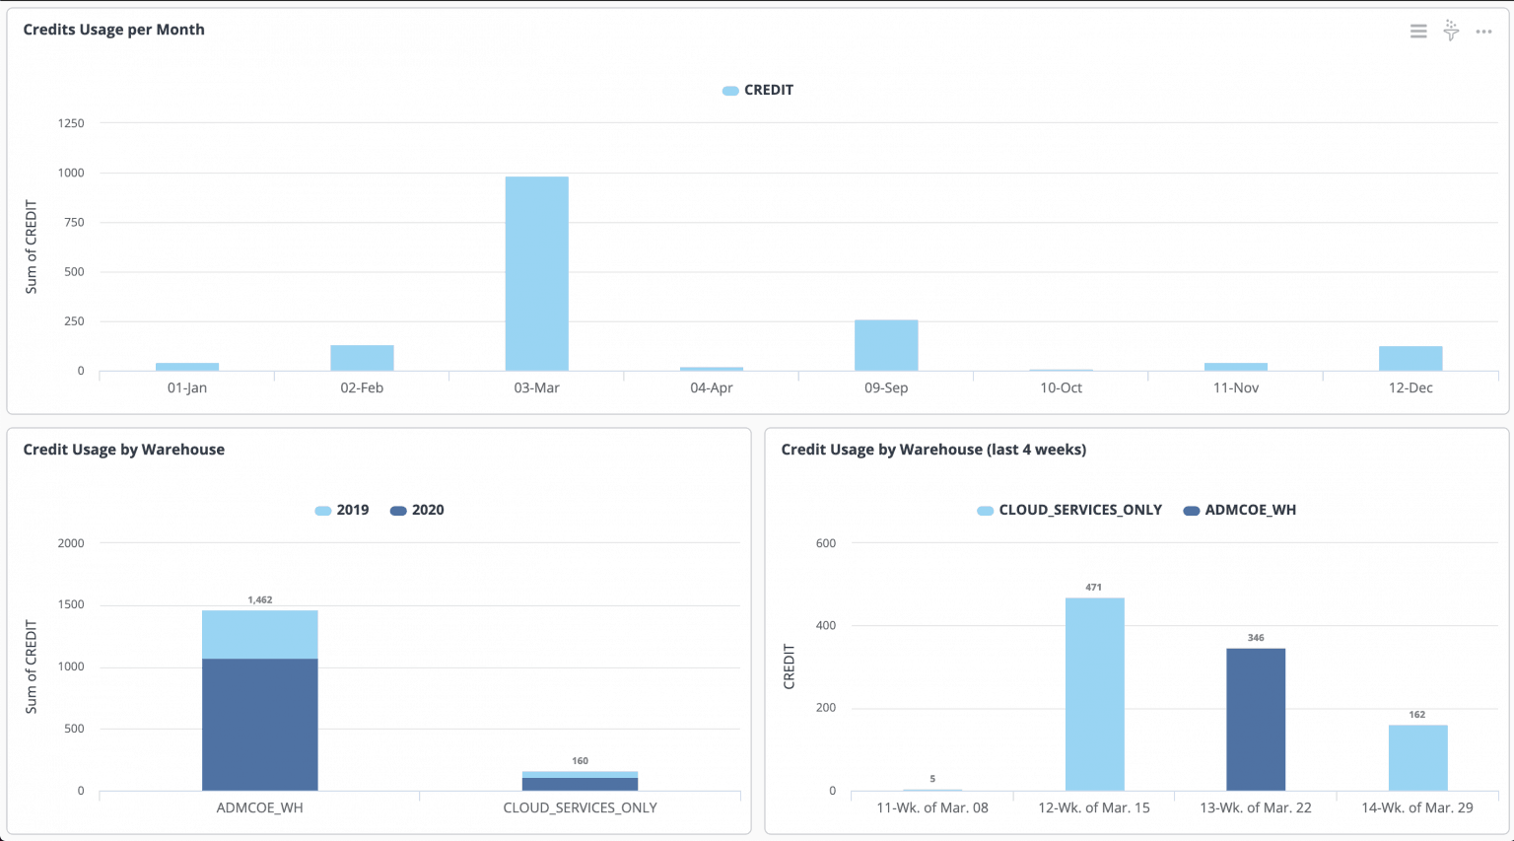Toggle the 2020 series in warehouse legend
This screenshot has width=1514, height=841.
[418, 510]
